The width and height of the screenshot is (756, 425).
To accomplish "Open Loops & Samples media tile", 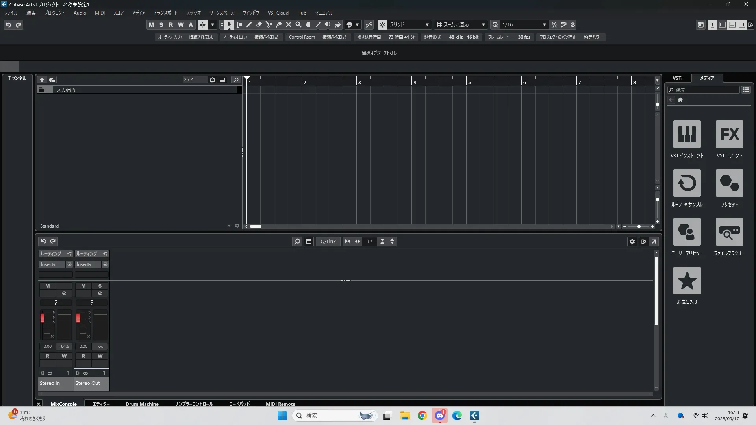I will tap(687, 183).
